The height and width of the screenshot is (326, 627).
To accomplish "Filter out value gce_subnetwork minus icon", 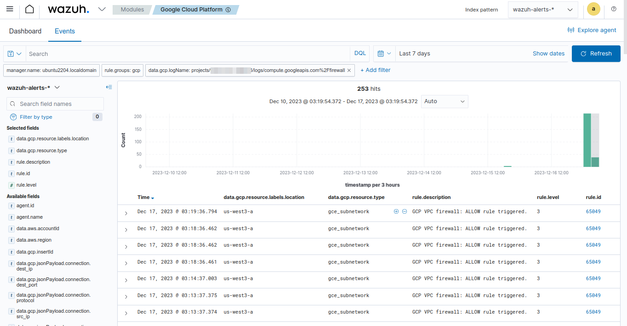I will pyautogui.click(x=405, y=211).
